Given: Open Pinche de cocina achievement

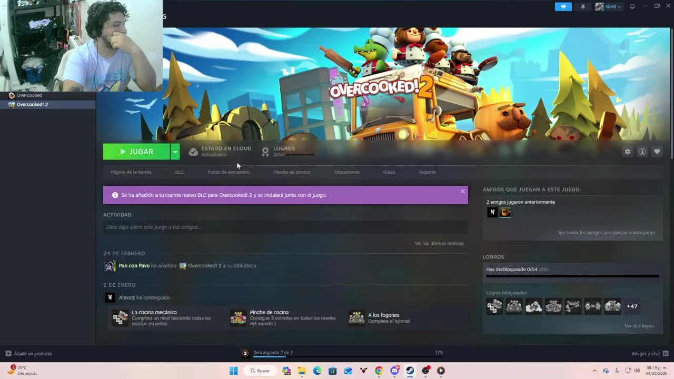Looking at the screenshot, I should click(284, 317).
